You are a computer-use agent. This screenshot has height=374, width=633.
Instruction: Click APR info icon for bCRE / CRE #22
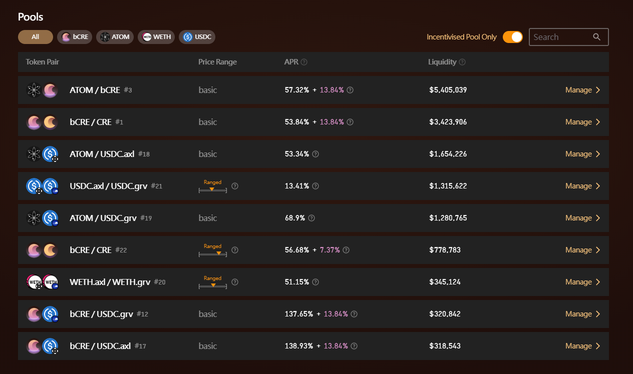point(346,250)
